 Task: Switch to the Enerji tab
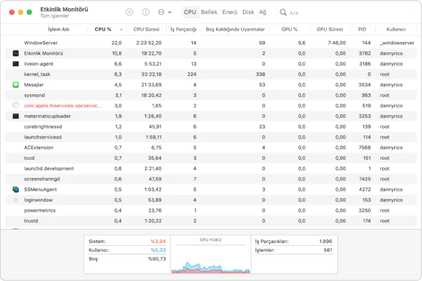point(230,12)
